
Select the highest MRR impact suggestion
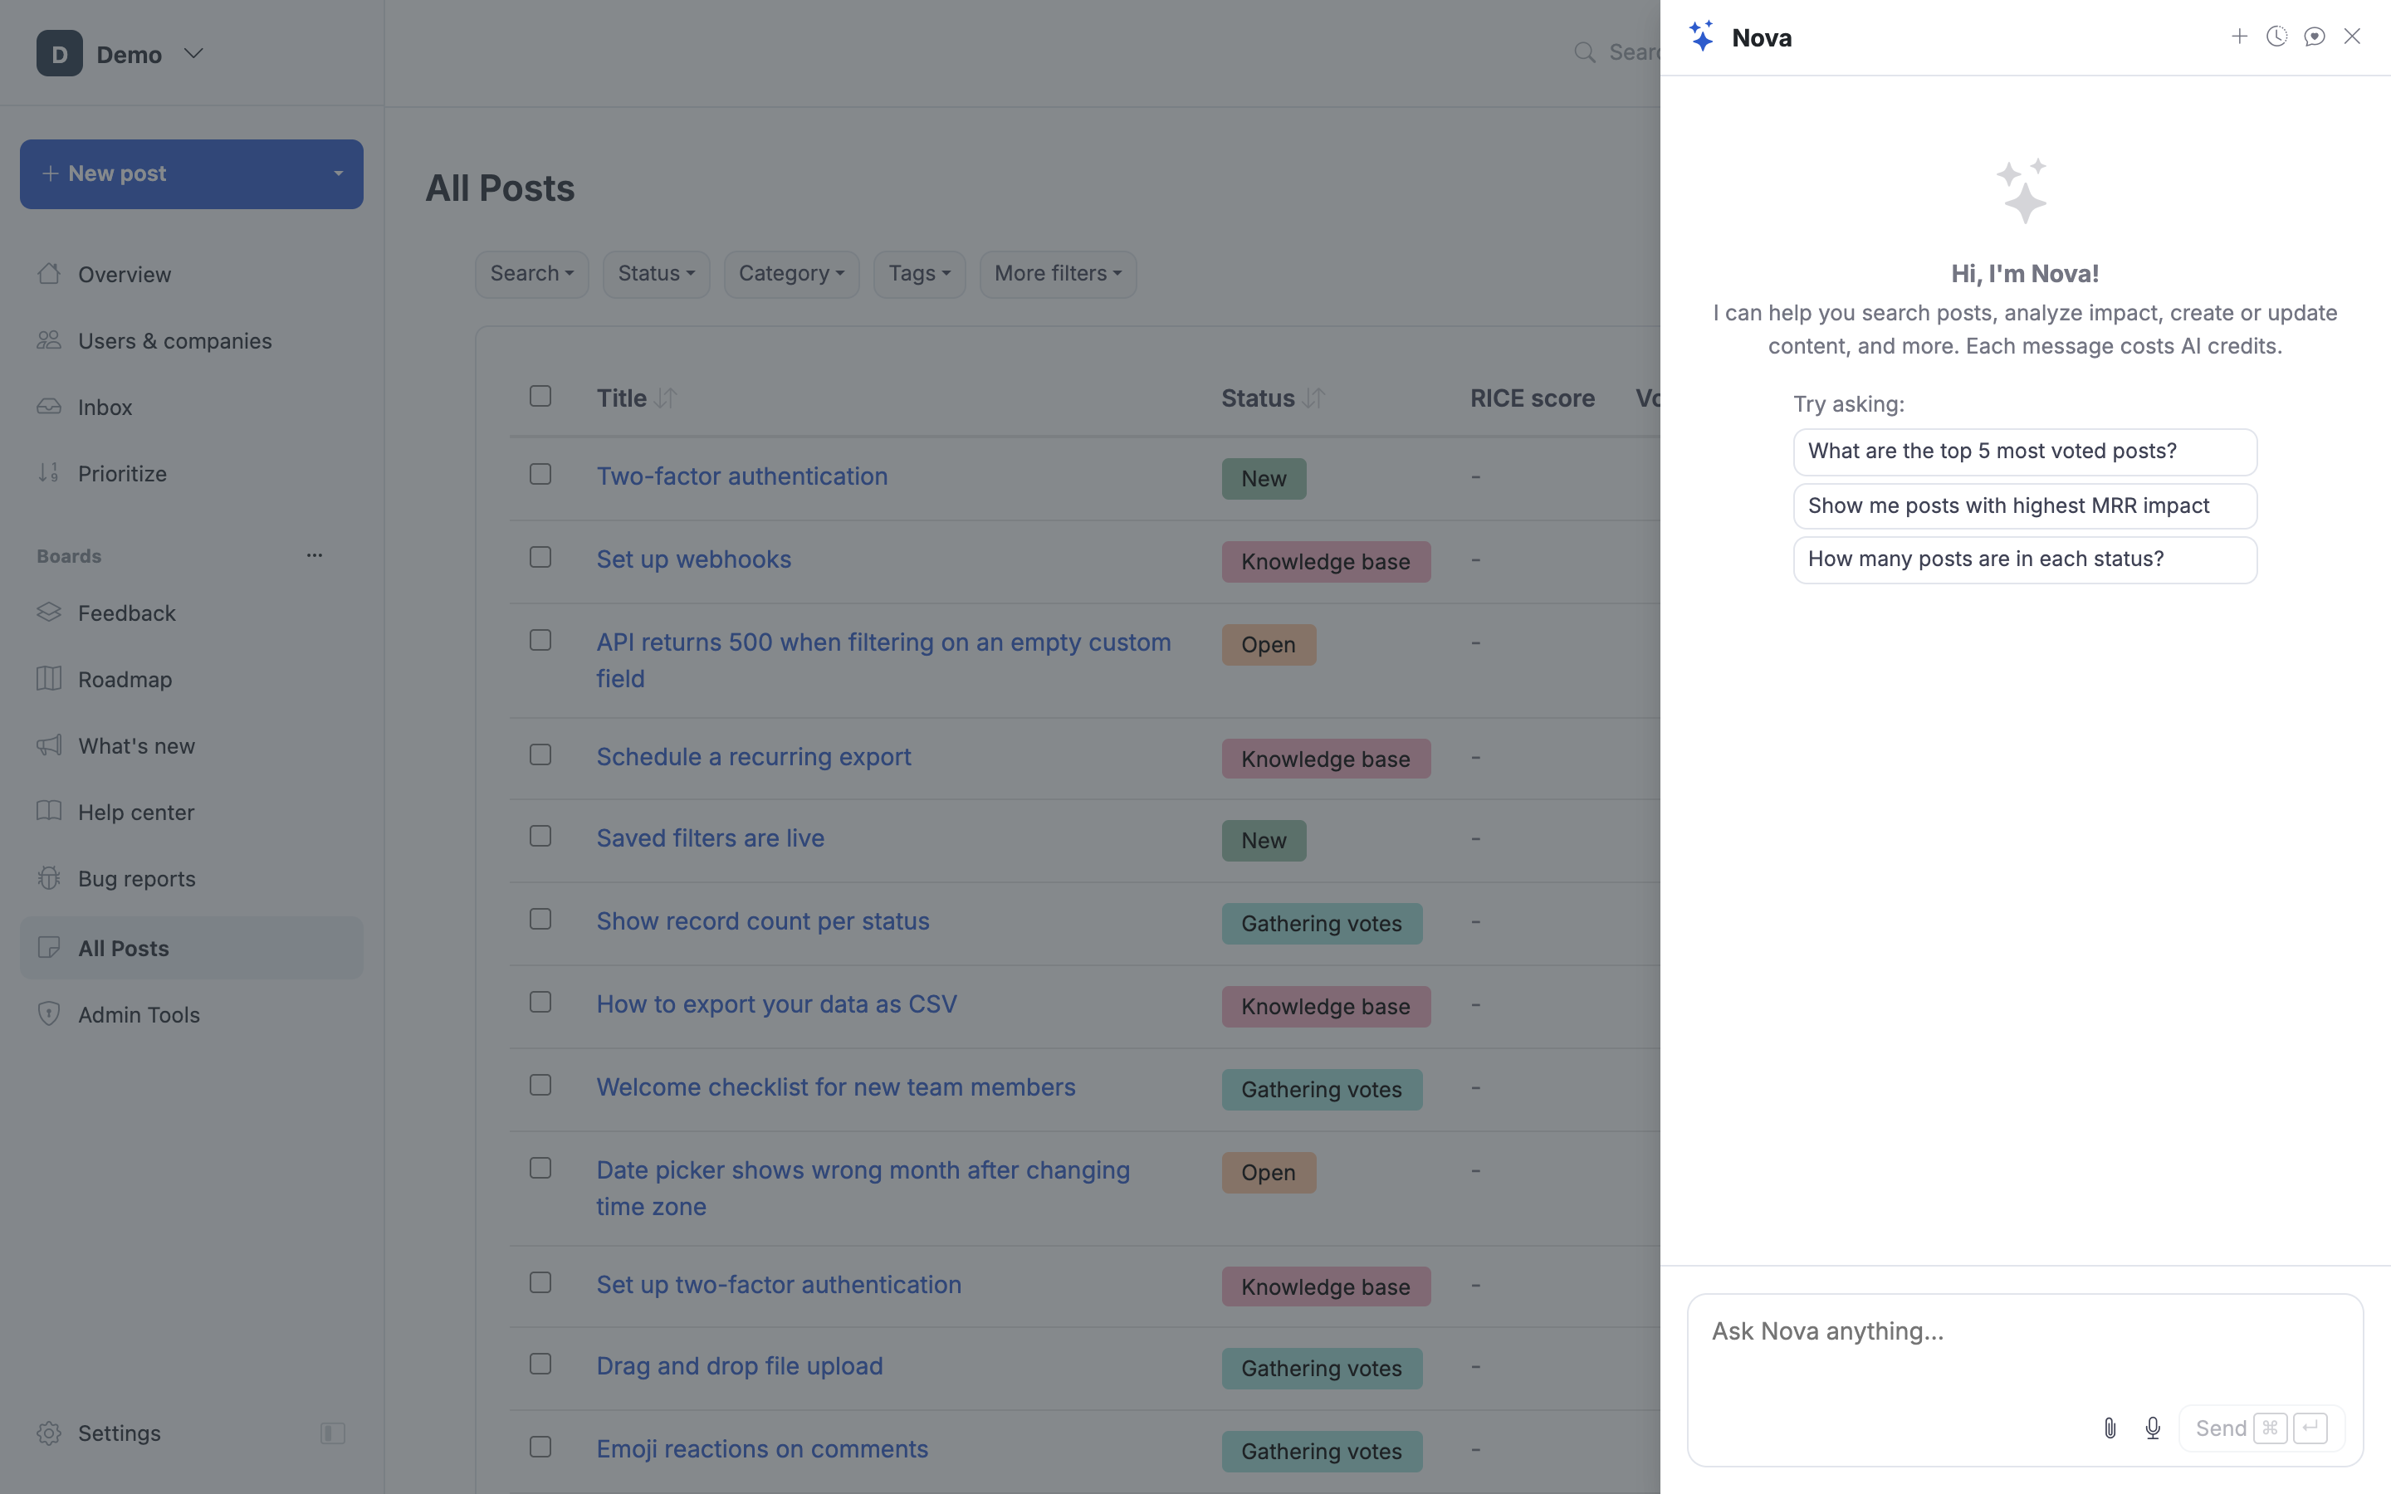[2024, 506]
